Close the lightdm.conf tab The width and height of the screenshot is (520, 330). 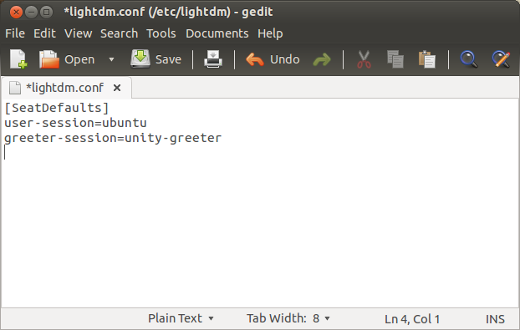click(117, 88)
